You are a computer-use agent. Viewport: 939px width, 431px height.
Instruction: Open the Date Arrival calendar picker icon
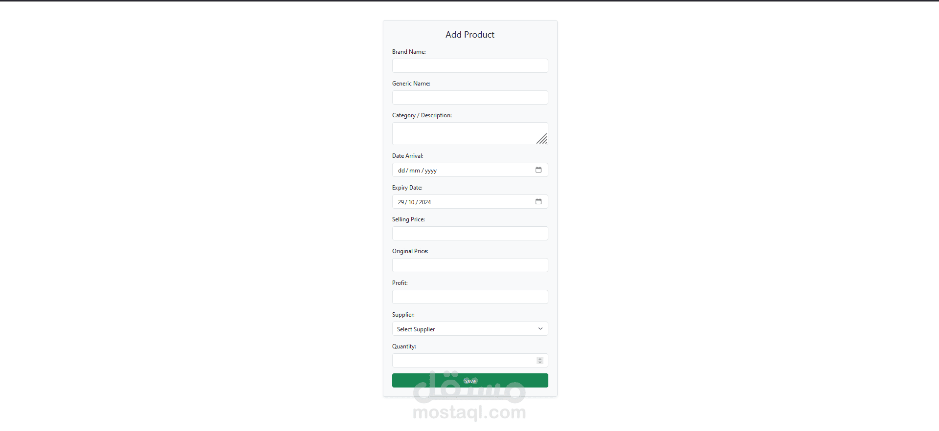pyautogui.click(x=538, y=170)
